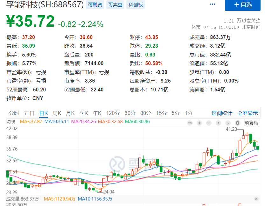Switch to the 五日 chart tab
This screenshot has height=206, width=265.
point(29,113)
